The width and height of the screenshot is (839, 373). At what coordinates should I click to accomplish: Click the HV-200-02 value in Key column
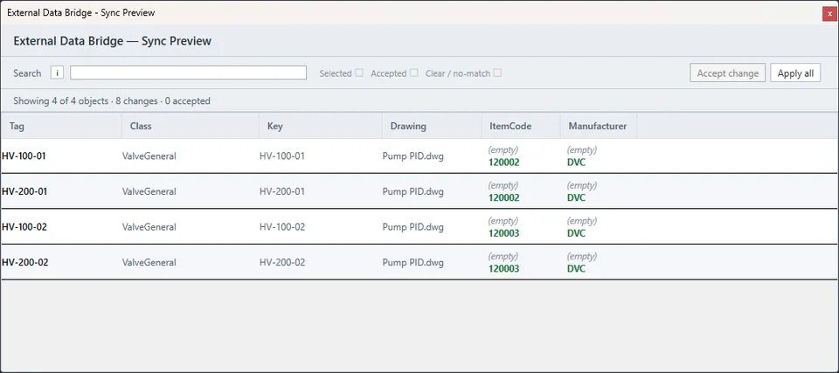(x=282, y=263)
